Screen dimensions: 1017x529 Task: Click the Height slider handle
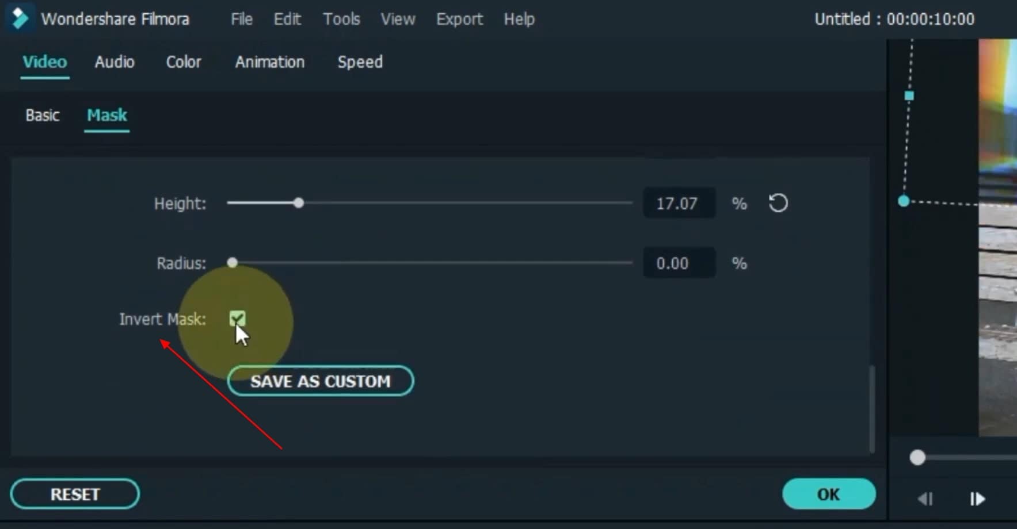(298, 203)
